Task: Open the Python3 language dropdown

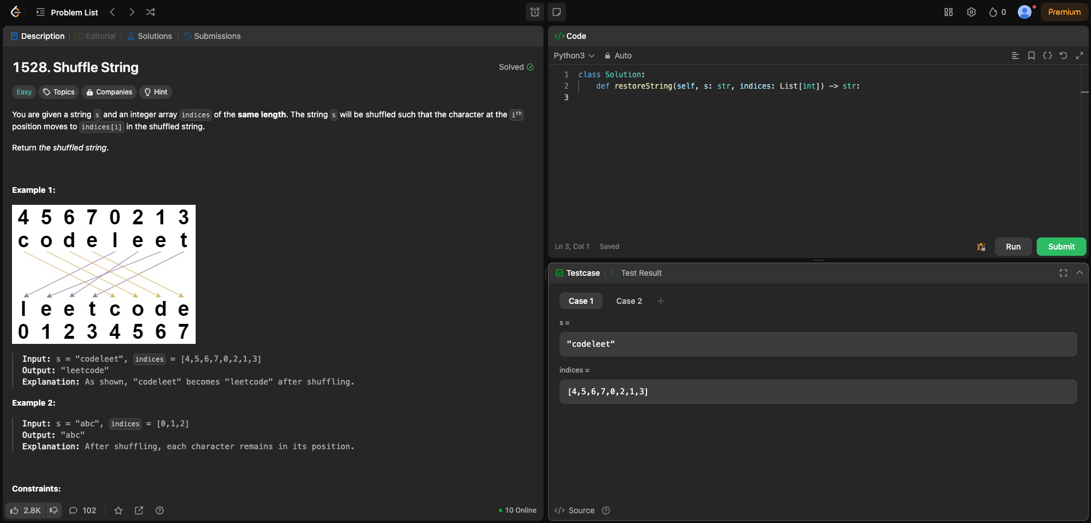Action: click(x=574, y=56)
